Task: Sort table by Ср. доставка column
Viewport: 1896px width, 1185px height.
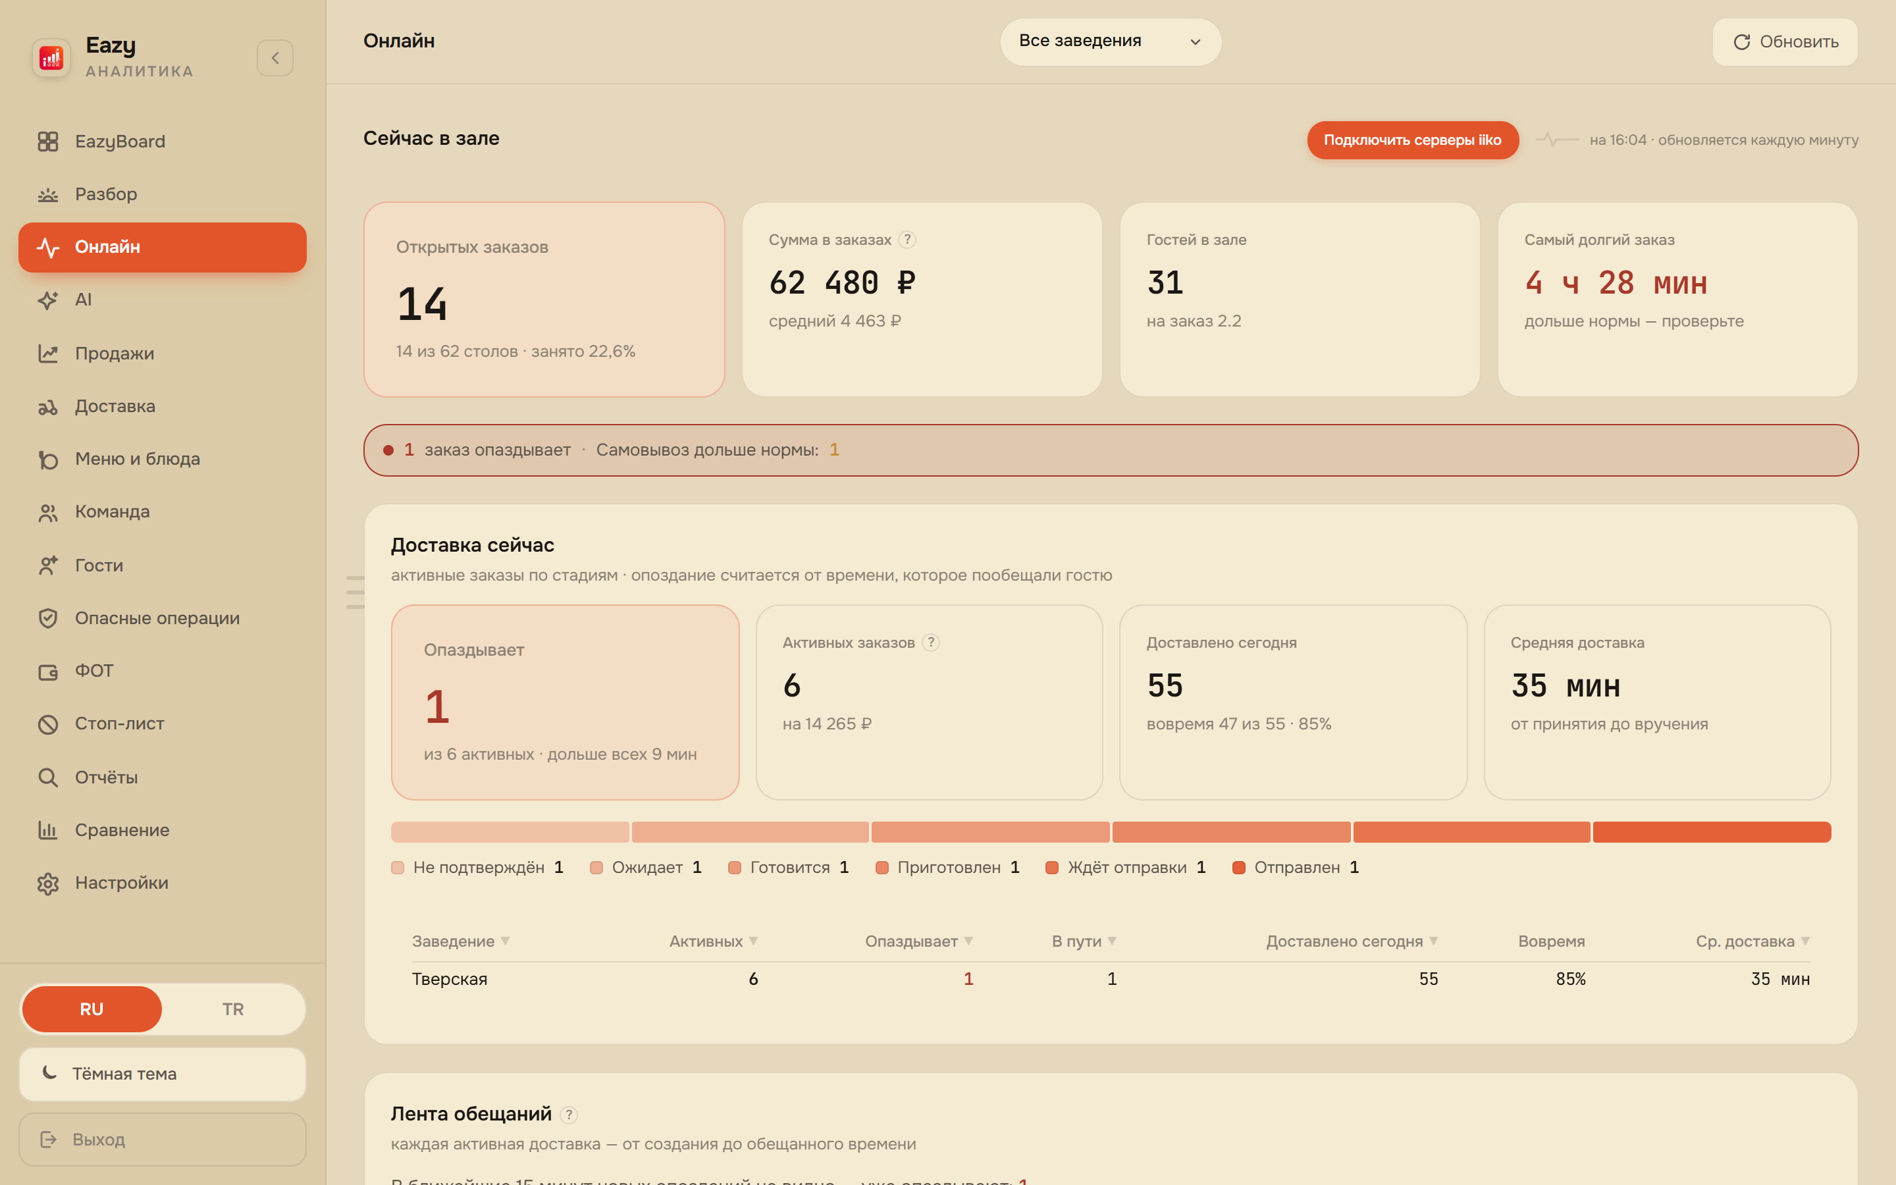Action: tap(1752, 941)
